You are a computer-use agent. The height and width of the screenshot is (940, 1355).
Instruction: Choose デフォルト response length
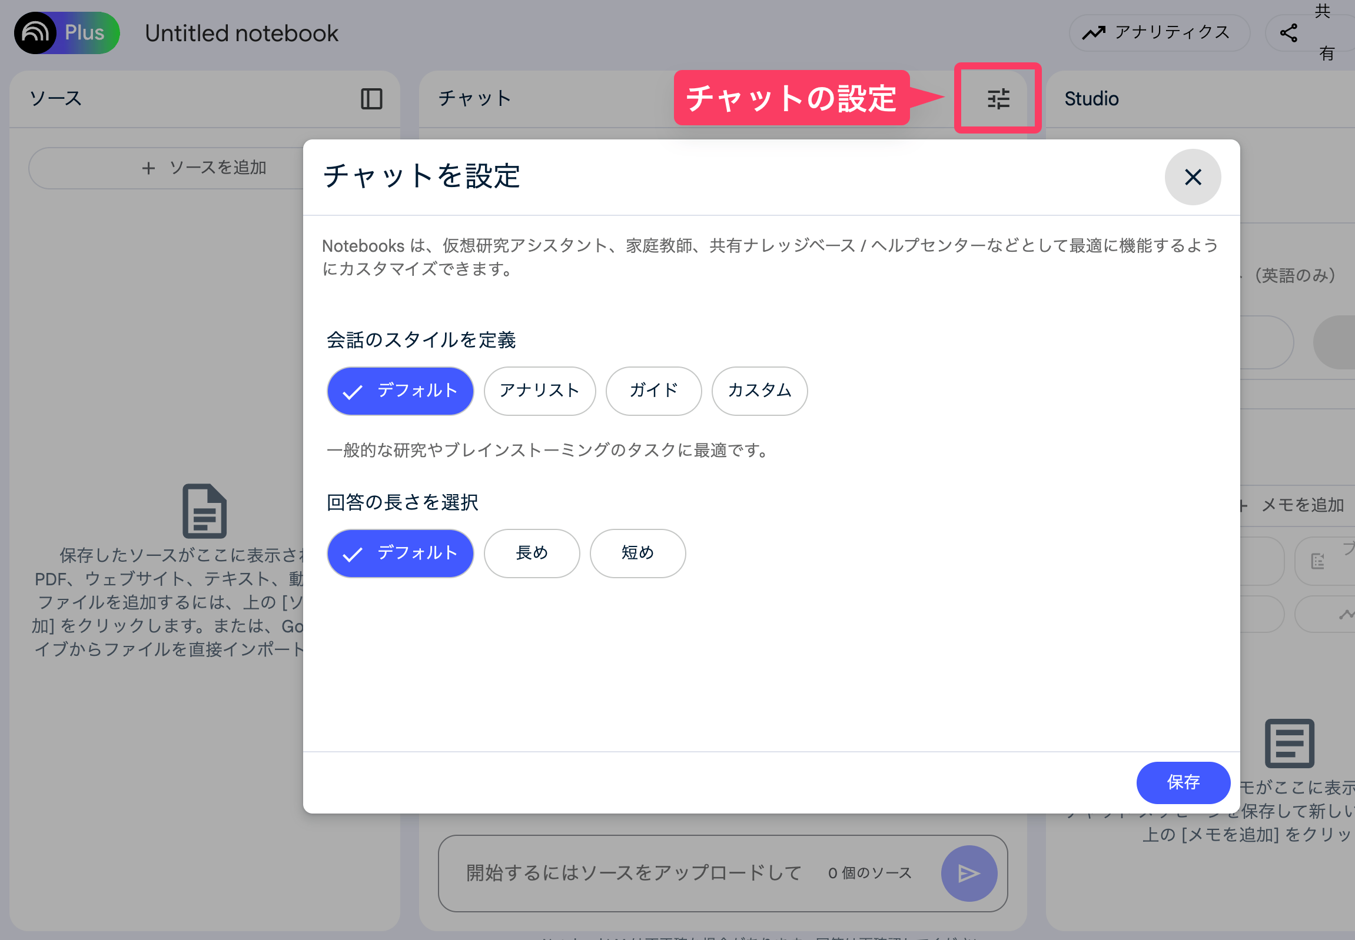pyautogui.click(x=400, y=553)
